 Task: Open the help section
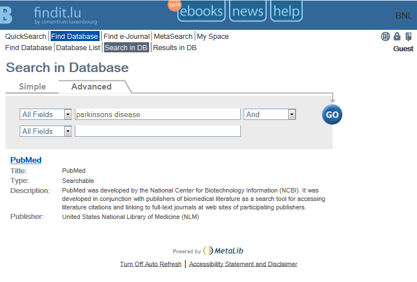pos(286,11)
